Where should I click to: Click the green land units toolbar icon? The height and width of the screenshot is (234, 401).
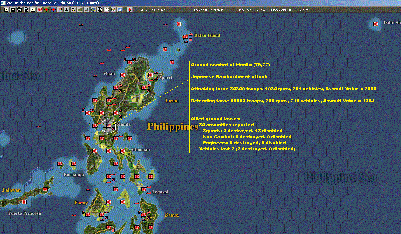click(x=80, y=10)
